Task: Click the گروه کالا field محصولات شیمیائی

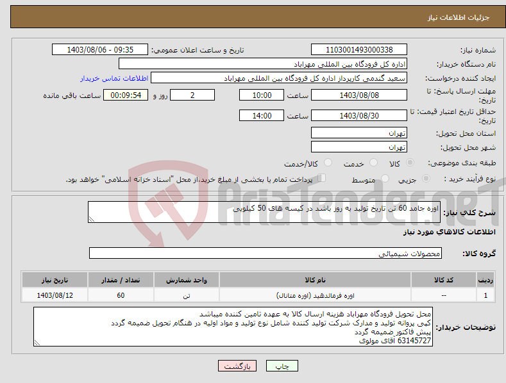Action: point(266,254)
